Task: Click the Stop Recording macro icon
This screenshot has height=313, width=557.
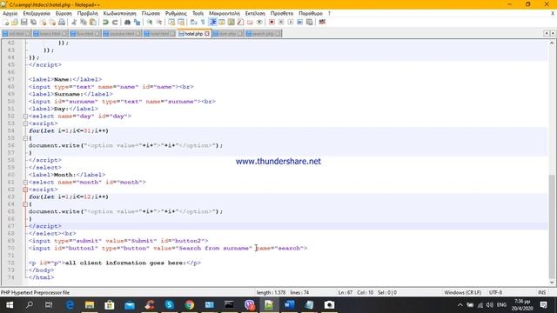Action: pyautogui.click(x=281, y=22)
